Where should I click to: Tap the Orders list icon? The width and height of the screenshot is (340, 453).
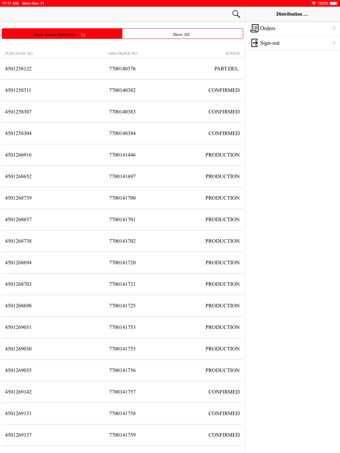(x=254, y=28)
